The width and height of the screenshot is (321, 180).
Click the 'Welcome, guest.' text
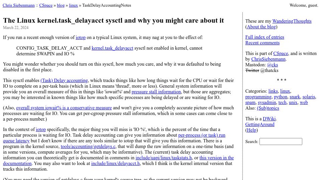tap(304, 5)
